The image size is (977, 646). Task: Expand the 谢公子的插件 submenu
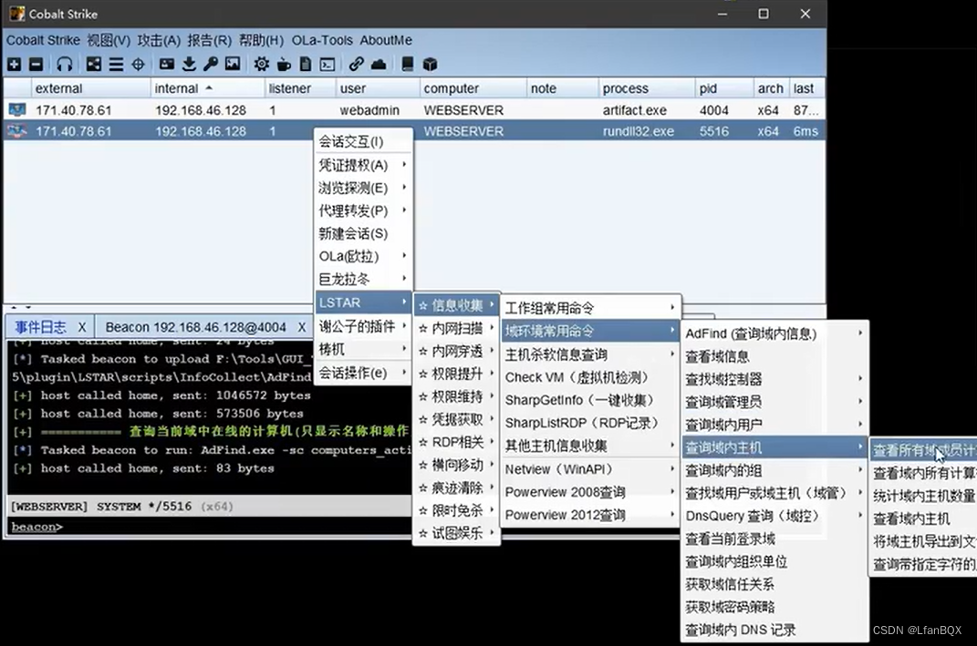363,326
